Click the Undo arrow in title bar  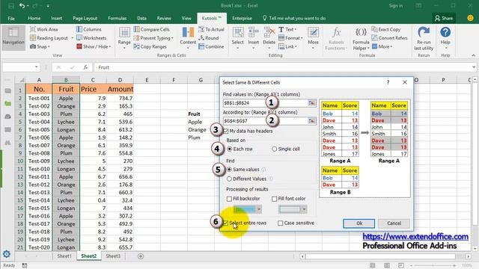pyautogui.click(x=22, y=5)
